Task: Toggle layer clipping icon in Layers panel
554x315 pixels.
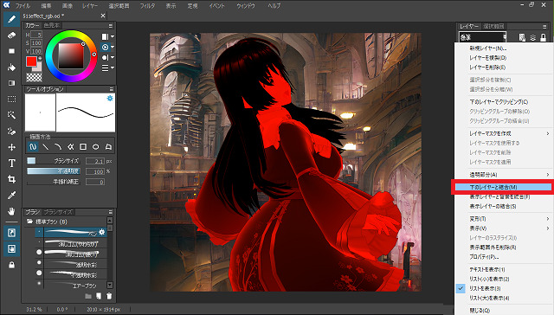Action: 533,37
